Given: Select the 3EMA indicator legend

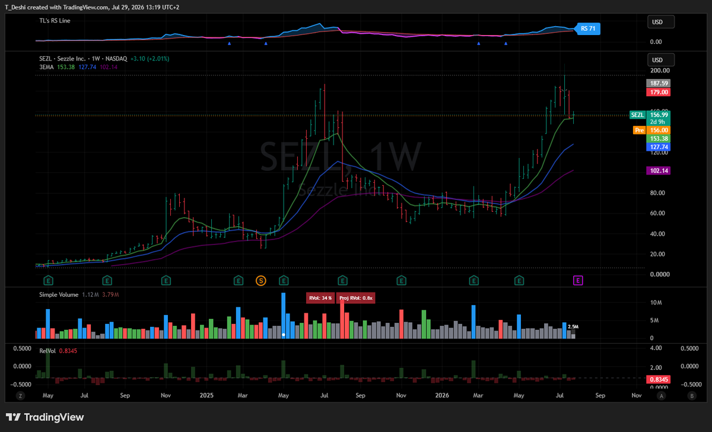Looking at the screenshot, I should pos(47,67).
